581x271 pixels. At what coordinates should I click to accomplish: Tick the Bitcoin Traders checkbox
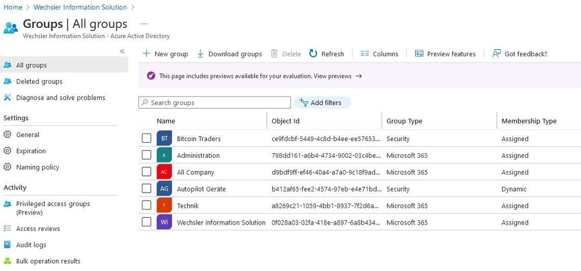pyautogui.click(x=147, y=138)
